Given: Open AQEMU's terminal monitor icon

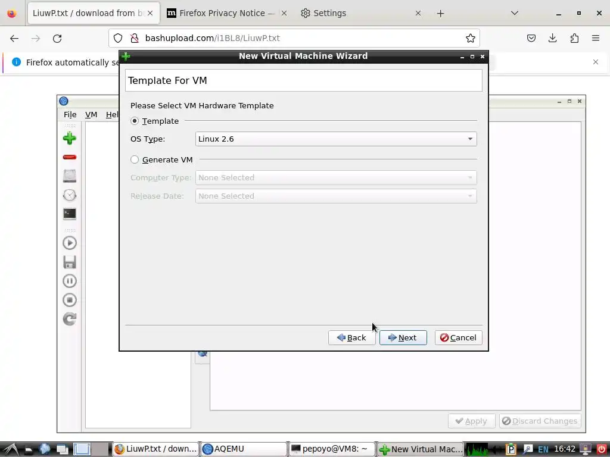Looking at the screenshot, I should [70, 214].
